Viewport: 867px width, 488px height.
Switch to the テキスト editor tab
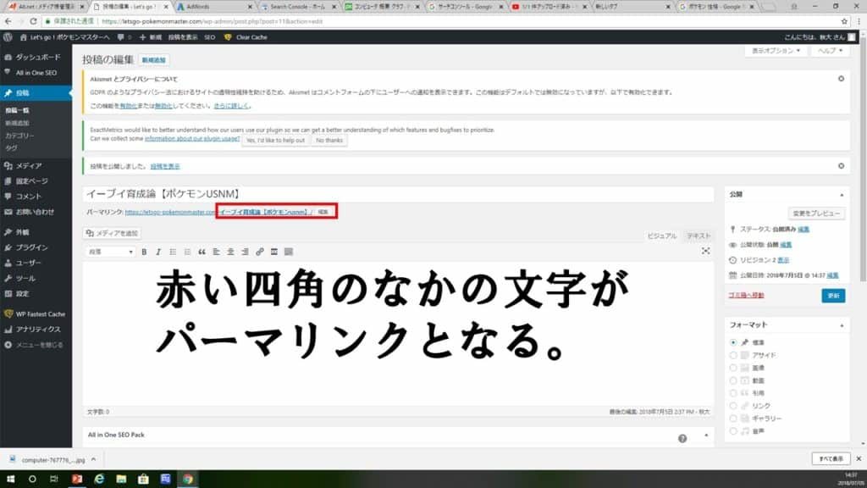[x=699, y=236]
